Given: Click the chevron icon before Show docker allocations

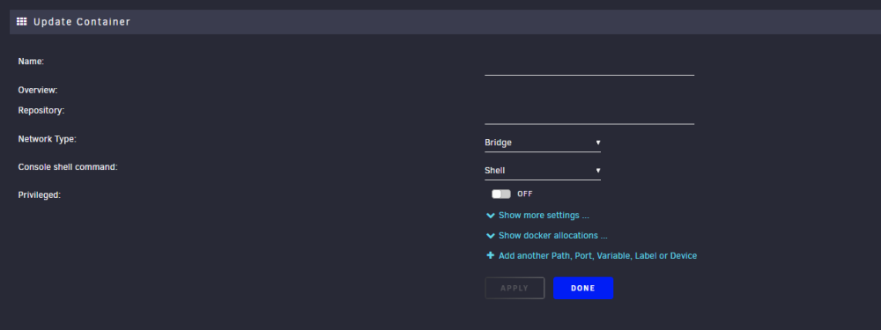Looking at the screenshot, I should [491, 236].
